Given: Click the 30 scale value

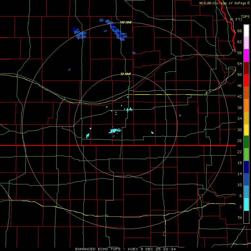Looking at the screenshot, I should click(x=240, y=130).
